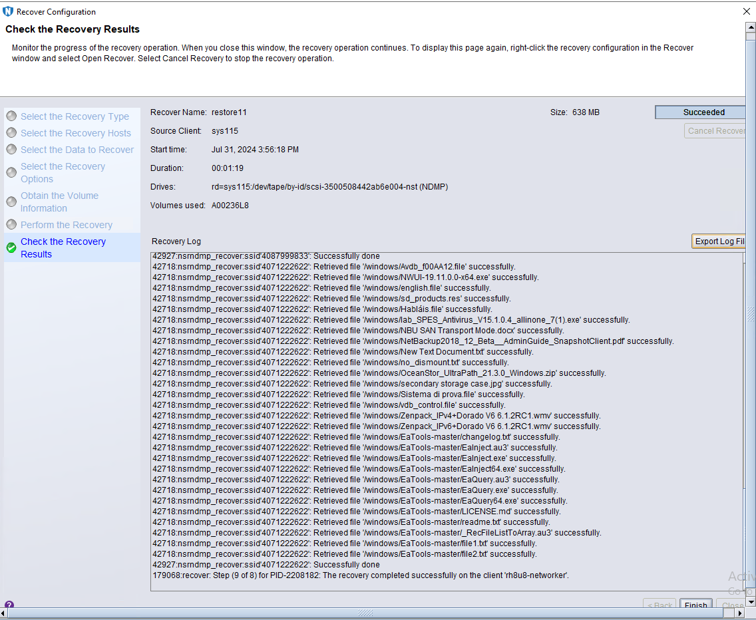The height and width of the screenshot is (620, 756).
Task: Click the Cancel Recovery button
Action: point(715,130)
